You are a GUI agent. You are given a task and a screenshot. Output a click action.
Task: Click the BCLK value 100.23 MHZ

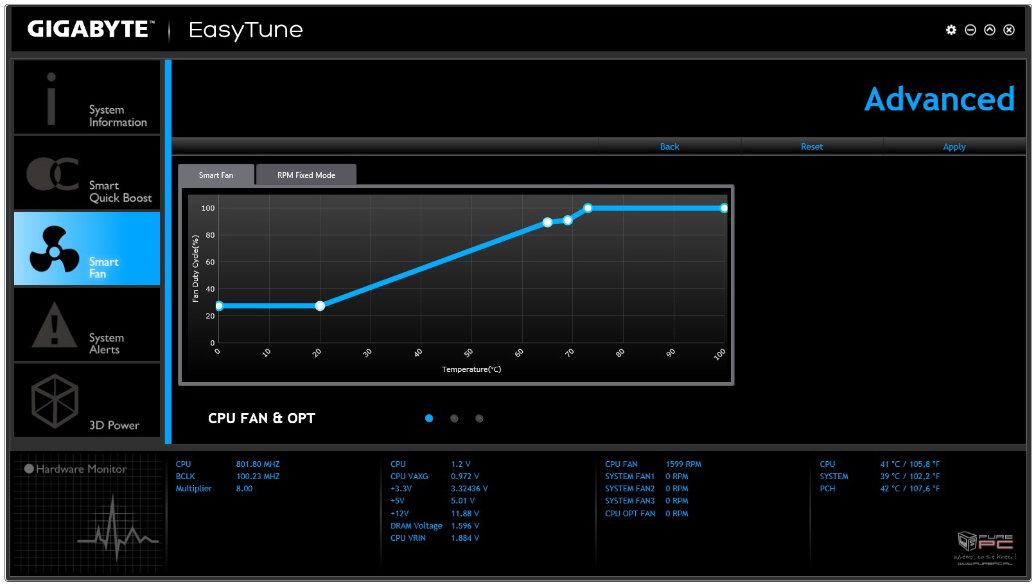[258, 476]
